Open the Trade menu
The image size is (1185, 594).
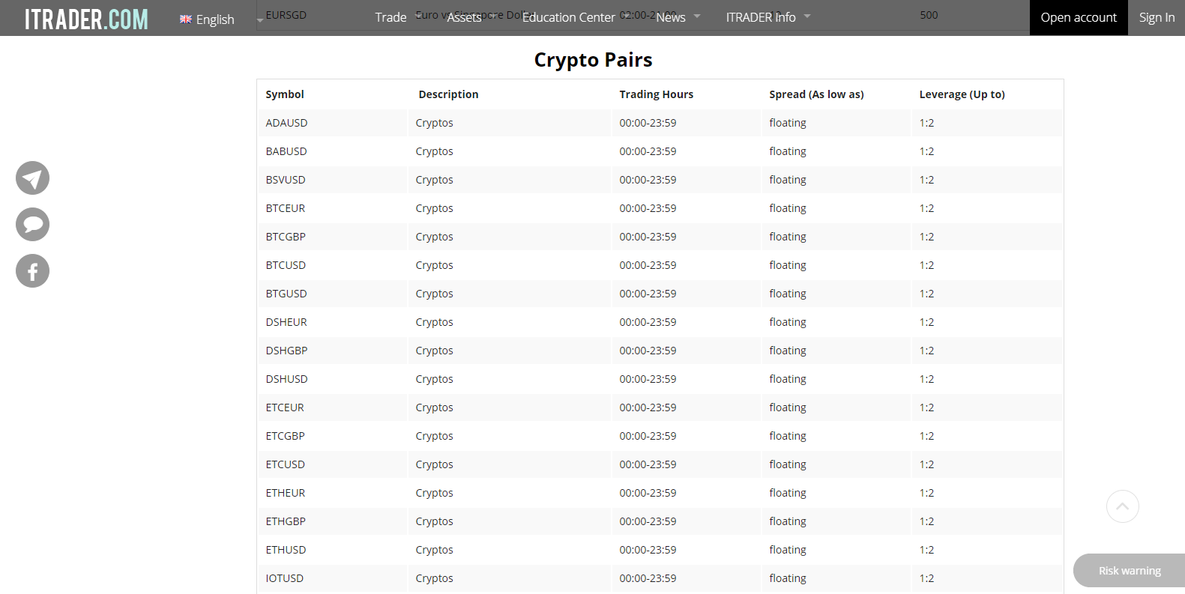[x=391, y=17]
